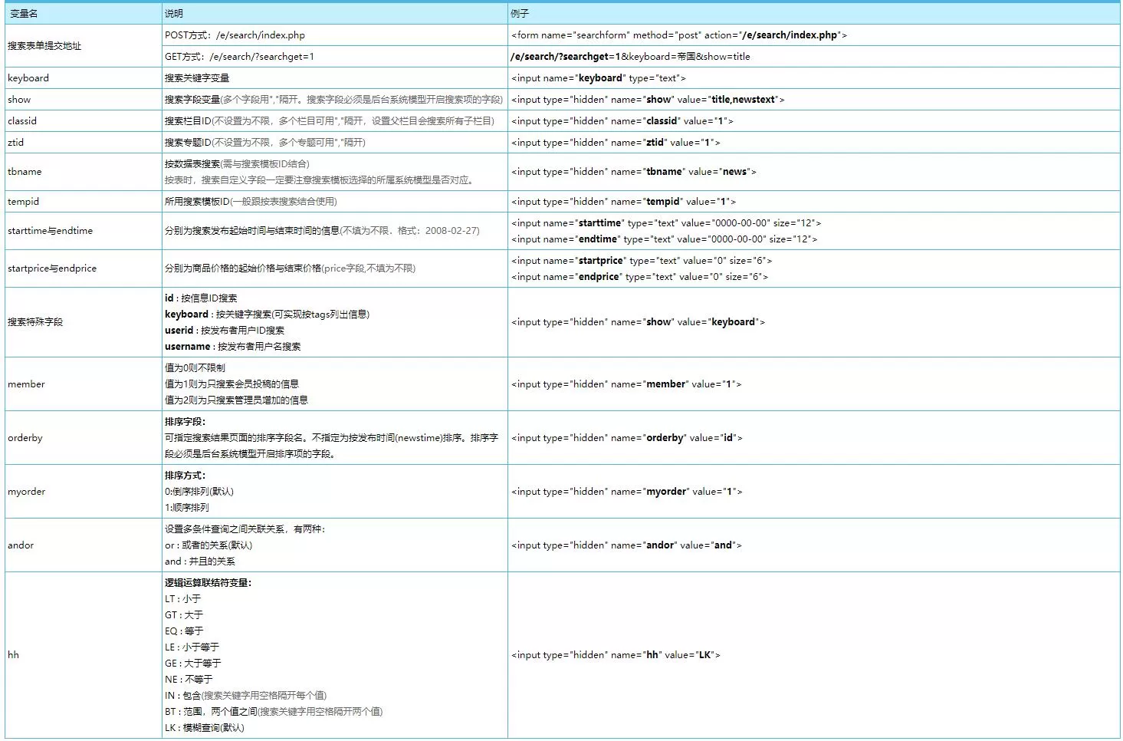Click the 逻辑运算联结符变量 heading
The image size is (1123, 741).
pos(208,583)
